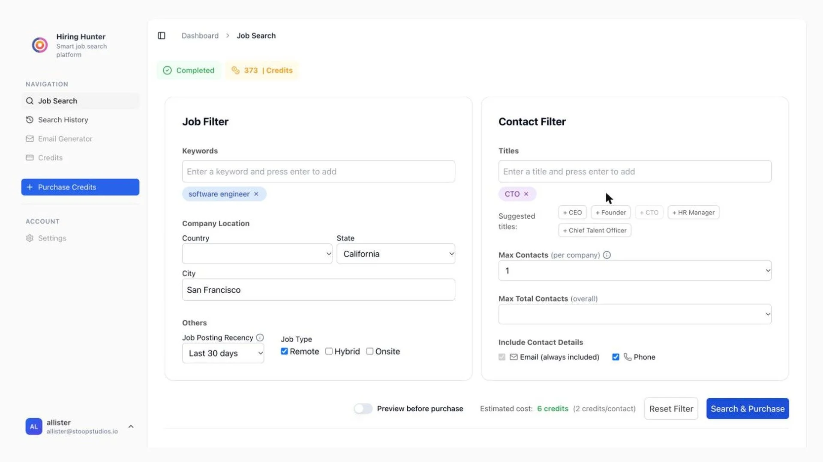Uncheck Phone contact details
The width and height of the screenshot is (823, 462).
tap(616, 357)
